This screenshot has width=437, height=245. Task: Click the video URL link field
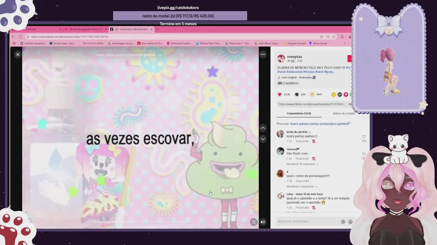pyautogui.click(x=312, y=104)
